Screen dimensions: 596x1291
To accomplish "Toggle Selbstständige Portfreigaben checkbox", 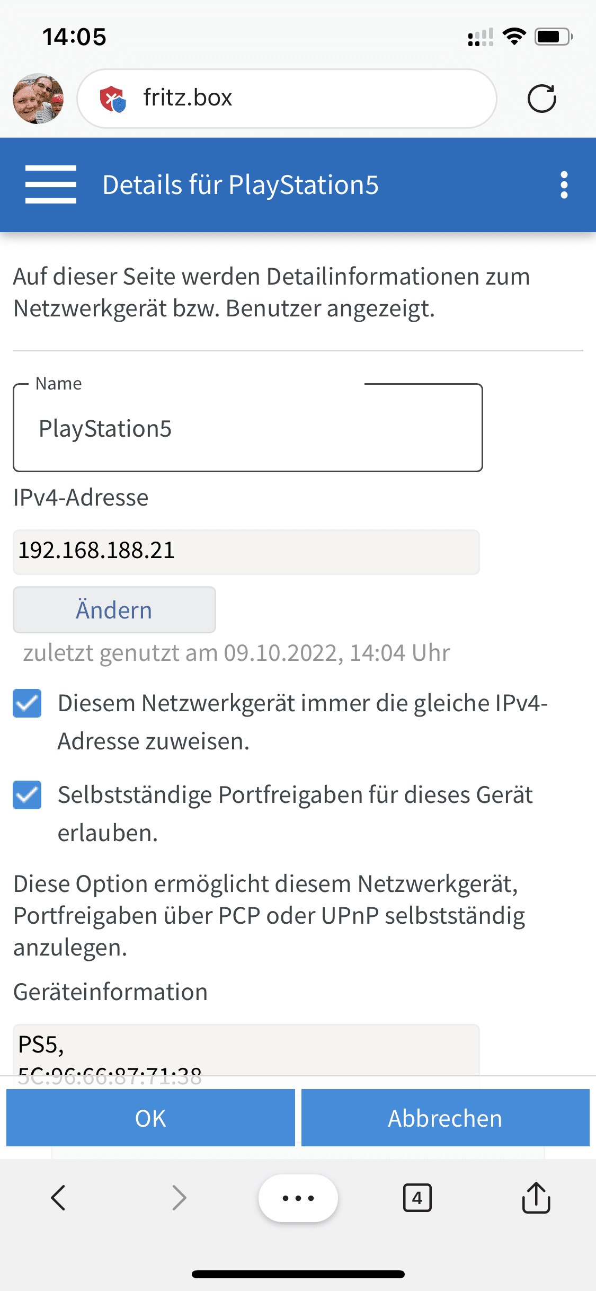I will [x=27, y=795].
